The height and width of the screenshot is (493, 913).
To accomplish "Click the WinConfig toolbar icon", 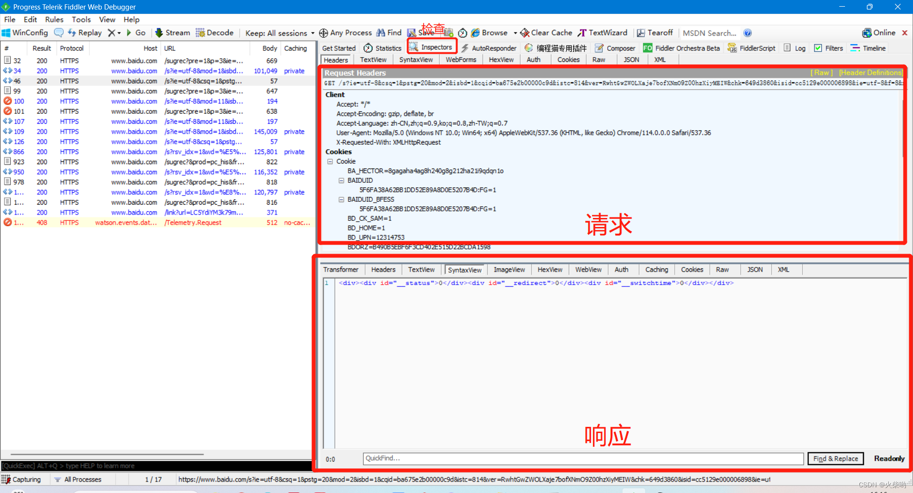I will point(25,33).
